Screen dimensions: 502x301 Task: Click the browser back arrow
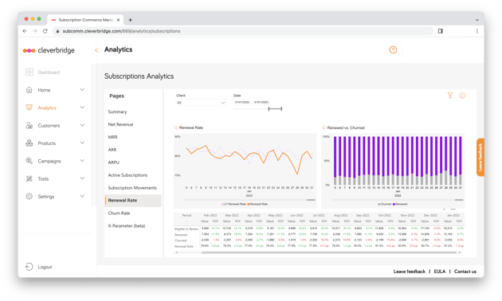pyautogui.click(x=25, y=31)
